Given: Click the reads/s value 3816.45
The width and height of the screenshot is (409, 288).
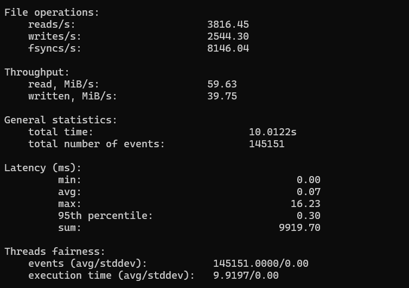Looking at the screenshot, I should click(x=228, y=24).
